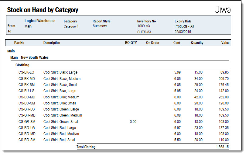246x155 pixels.
Task: Click the report title 'Stock on Hand by Category'
Action: tap(43, 10)
